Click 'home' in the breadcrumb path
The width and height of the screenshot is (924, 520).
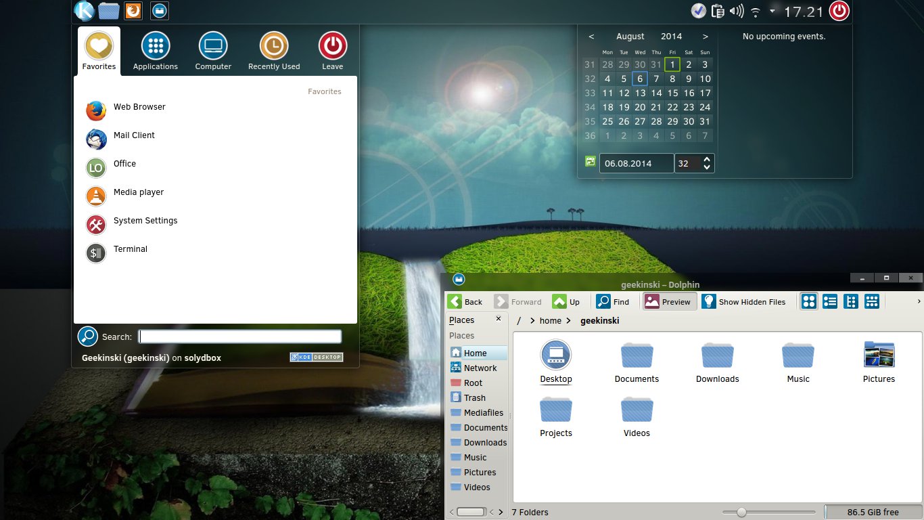[x=551, y=321]
